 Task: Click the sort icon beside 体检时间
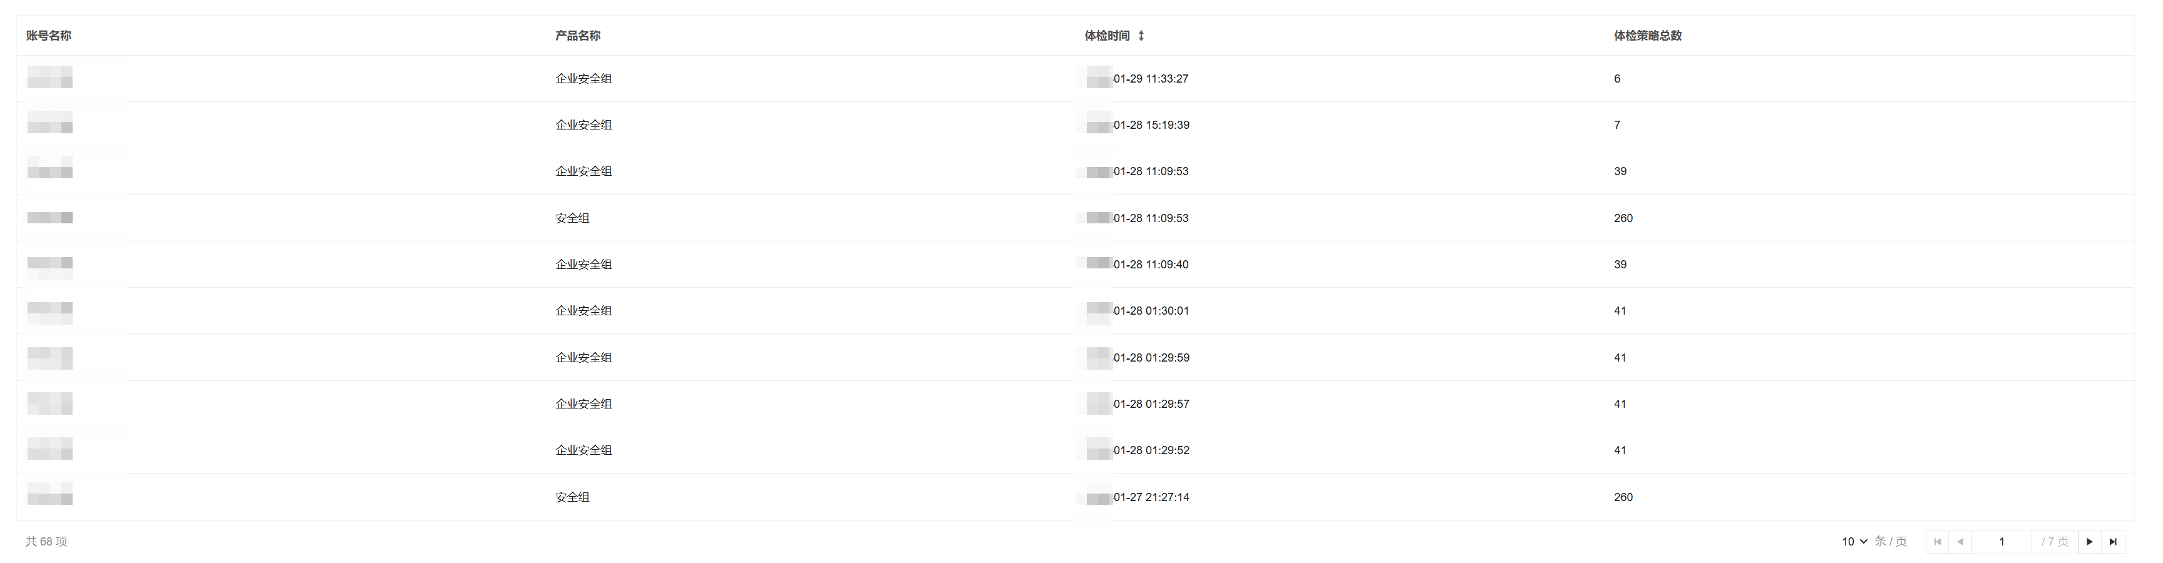coord(1141,36)
